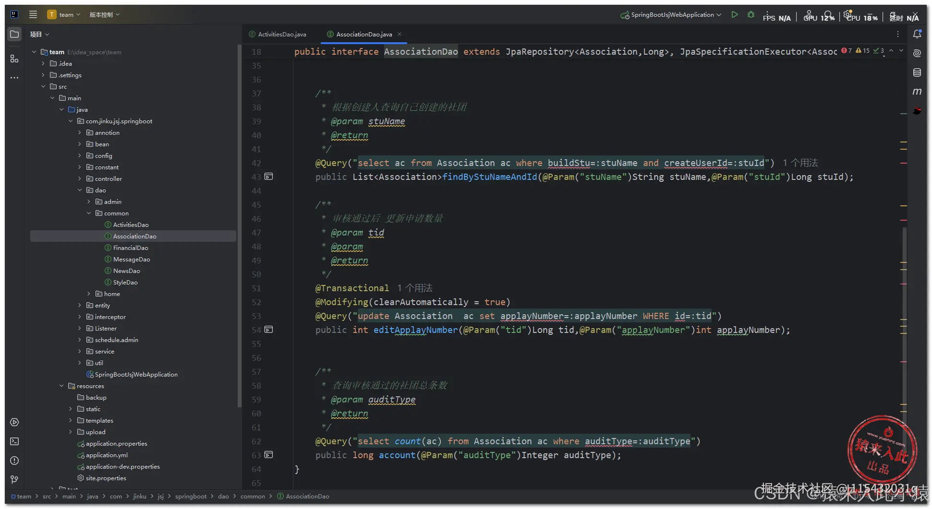
Task: Select FinancialDao in project tree
Action: [x=131, y=248]
